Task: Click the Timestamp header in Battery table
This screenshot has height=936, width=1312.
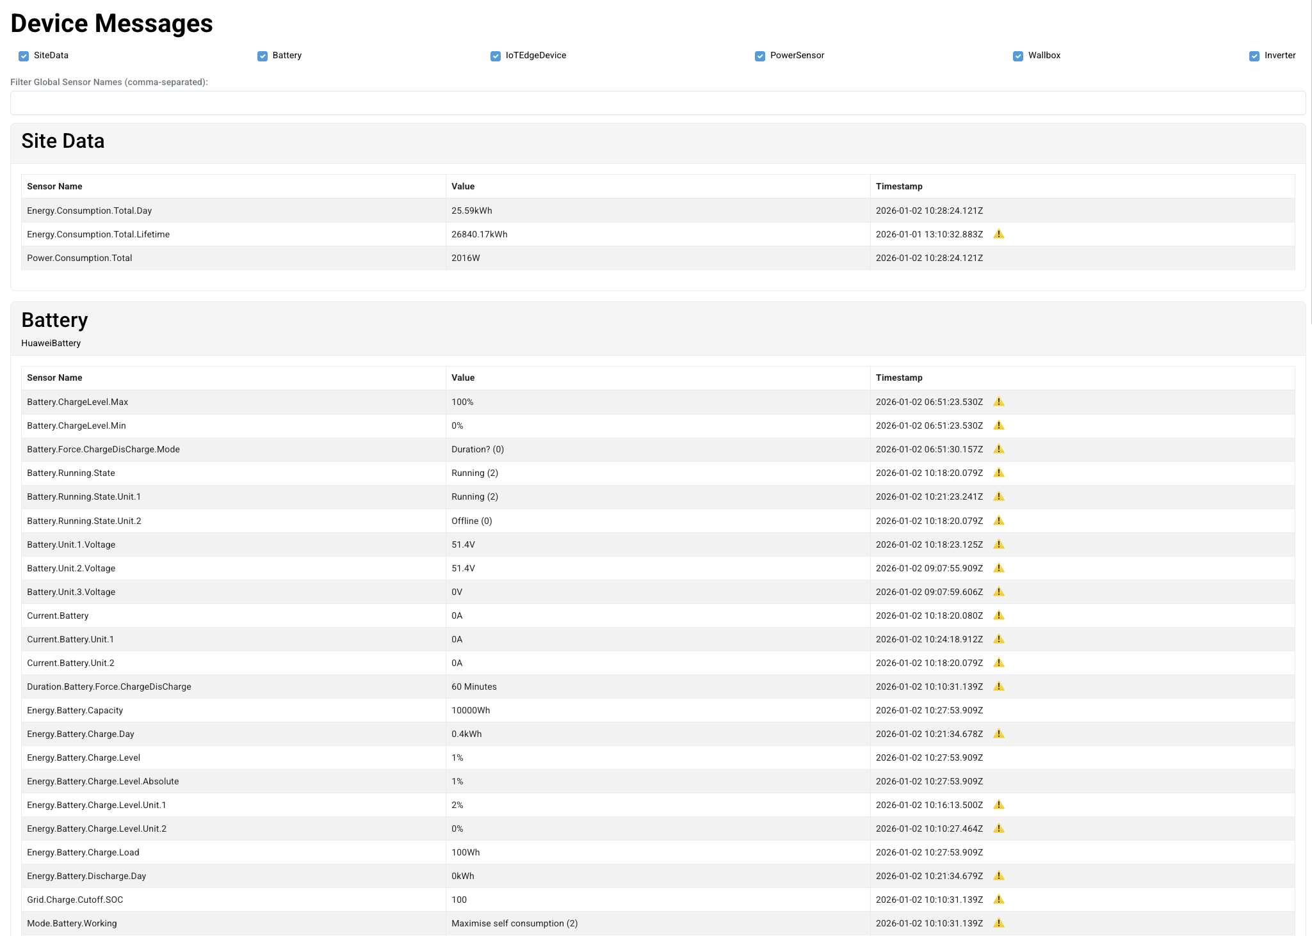Action: [899, 377]
